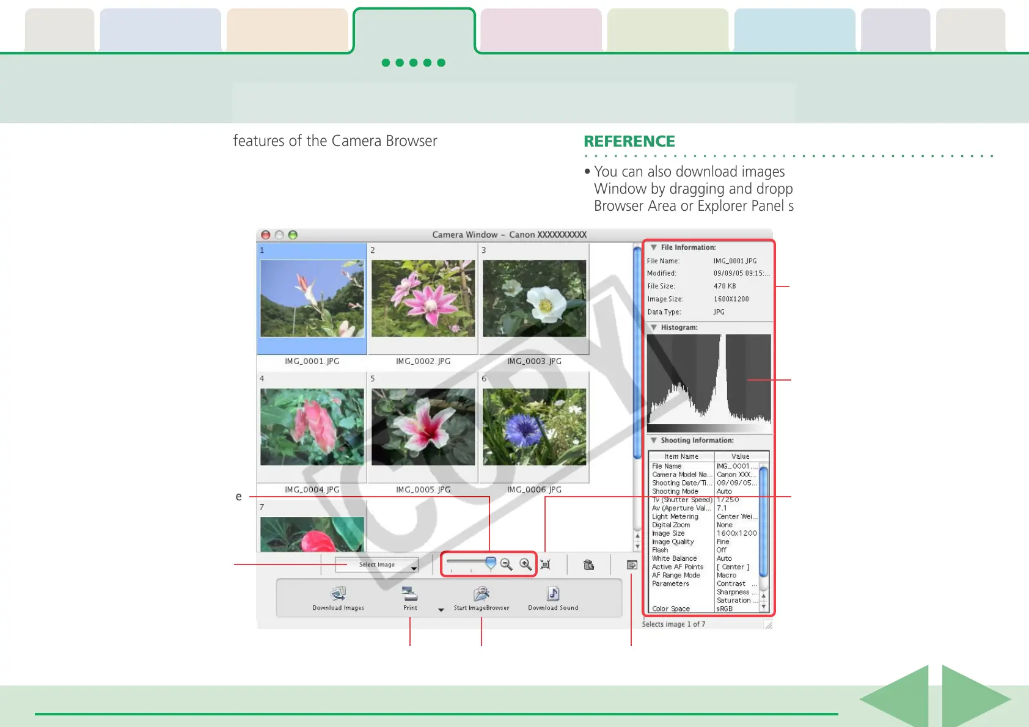Click the browser area scroll up arrow

[x=637, y=536]
